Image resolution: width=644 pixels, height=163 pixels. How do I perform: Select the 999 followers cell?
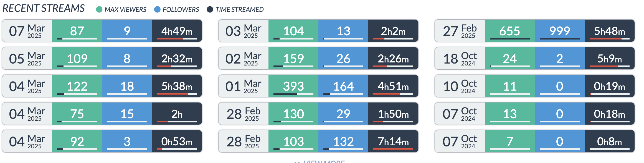[x=559, y=31]
